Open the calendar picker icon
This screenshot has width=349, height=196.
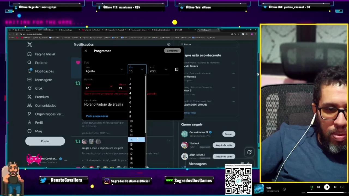tap(177, 69)
